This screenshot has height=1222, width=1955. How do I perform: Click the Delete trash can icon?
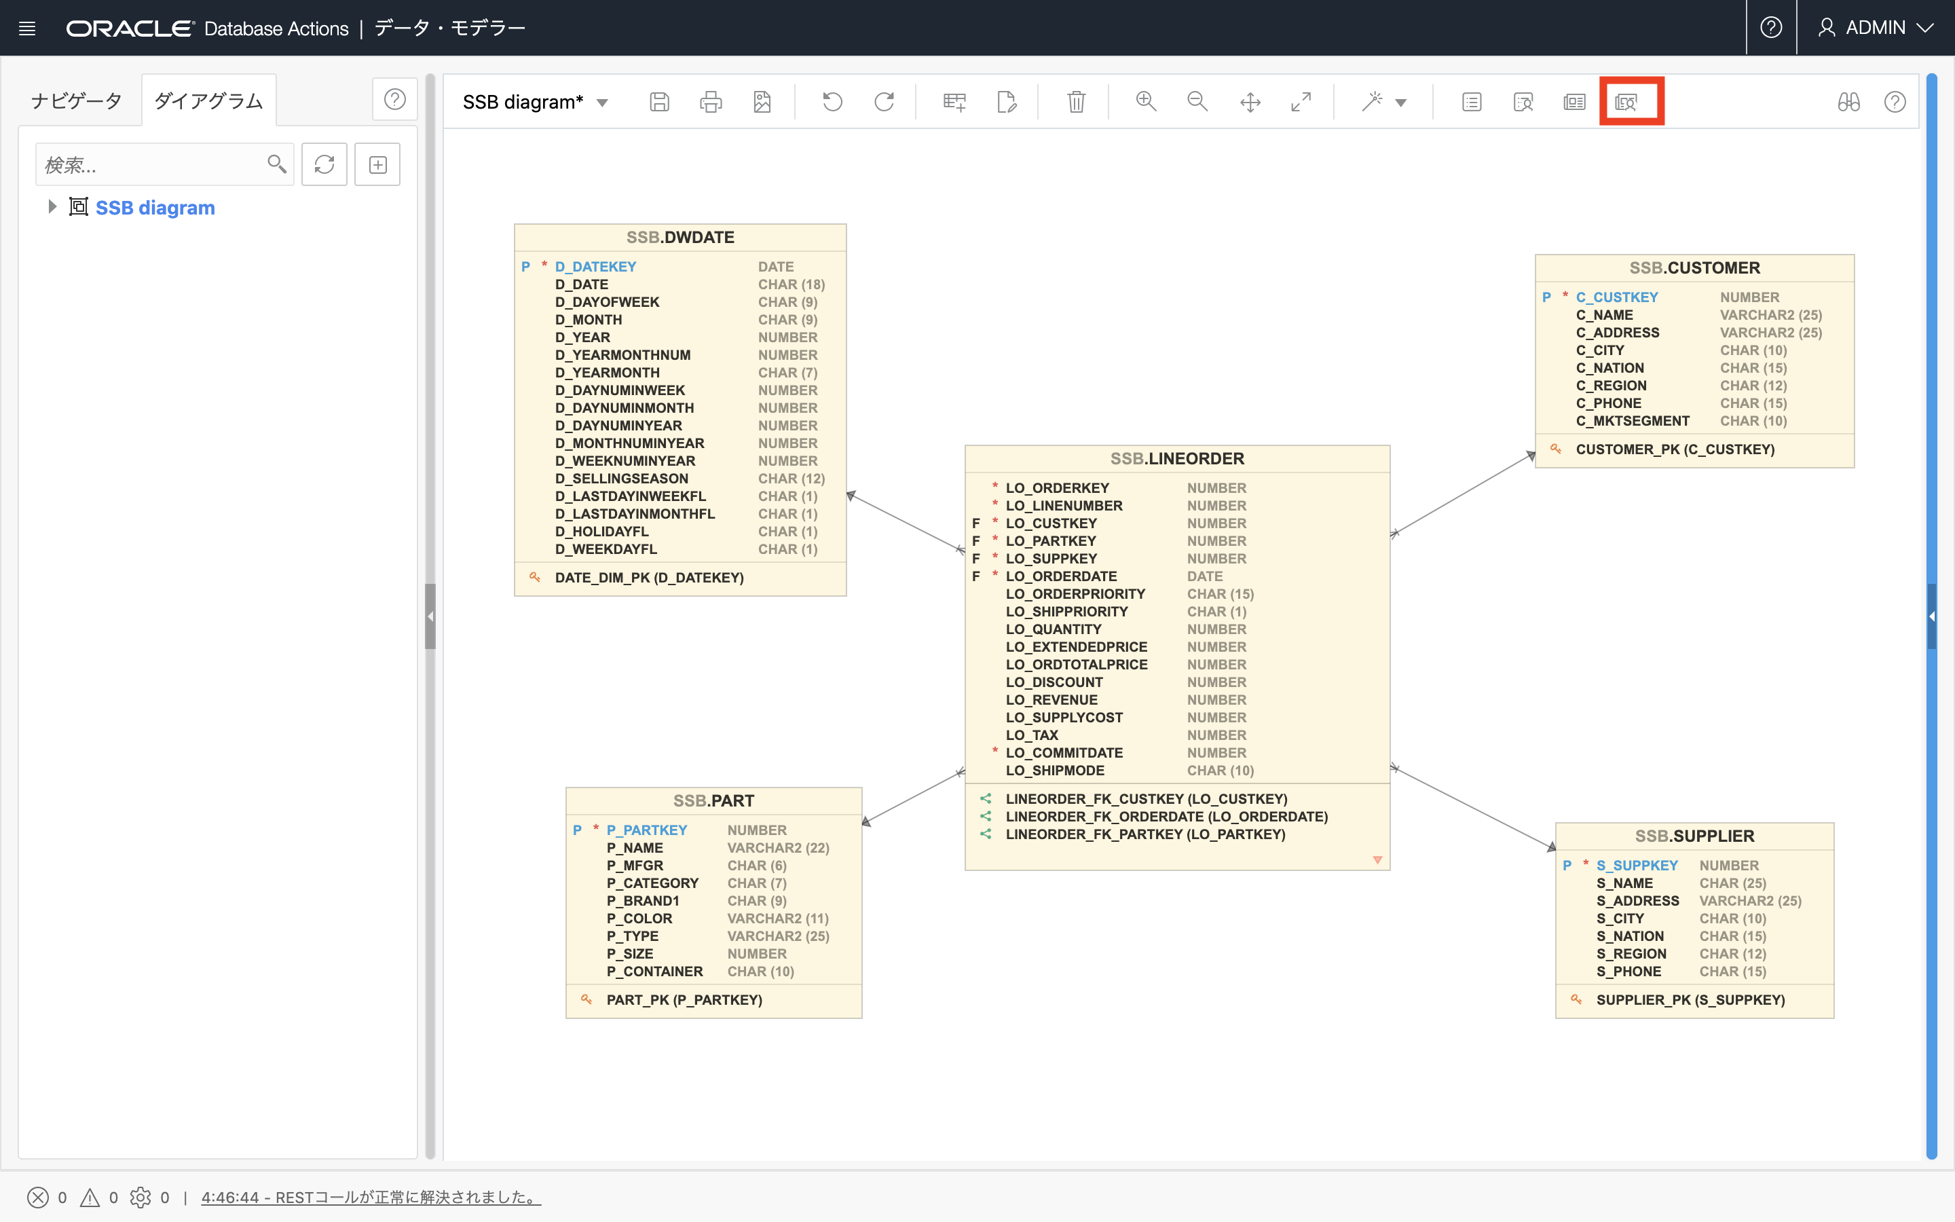[x=1076, y=102]
